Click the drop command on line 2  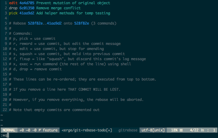coord(13,8)
